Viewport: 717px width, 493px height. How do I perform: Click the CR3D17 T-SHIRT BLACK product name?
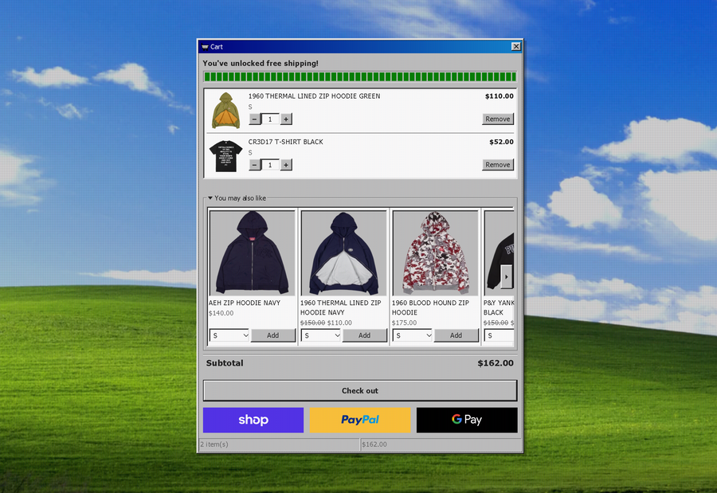click(x=286, y=142)
